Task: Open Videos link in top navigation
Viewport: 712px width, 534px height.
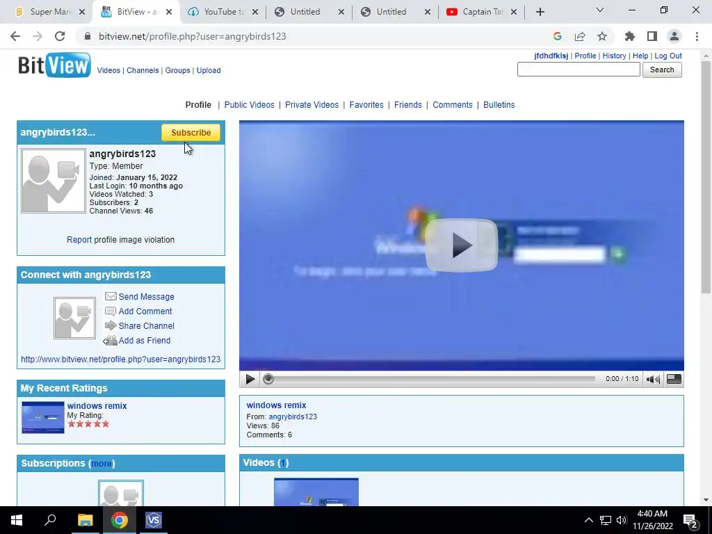Action: coord(108,70)
